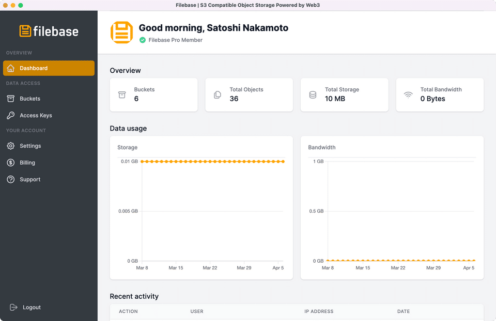Select the Buckets overview card
496x321 pixels.
pyautogui.click(x=153, y=94)
